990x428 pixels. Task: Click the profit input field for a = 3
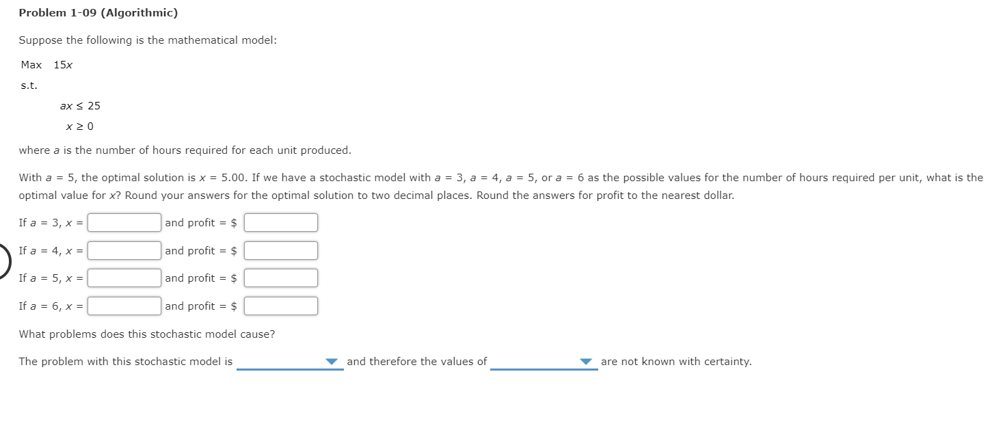280,222
